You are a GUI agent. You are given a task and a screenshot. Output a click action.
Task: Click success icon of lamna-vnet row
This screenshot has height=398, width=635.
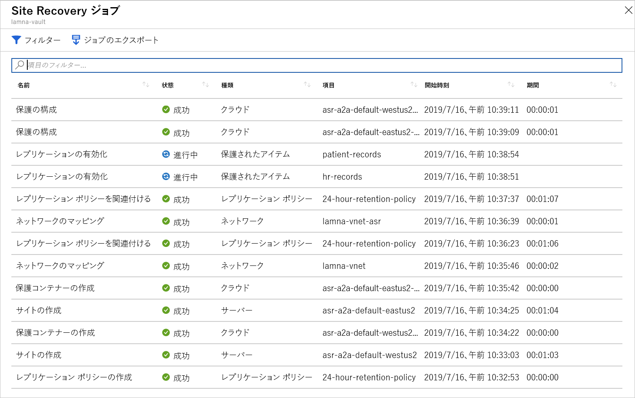pos(166,265)
